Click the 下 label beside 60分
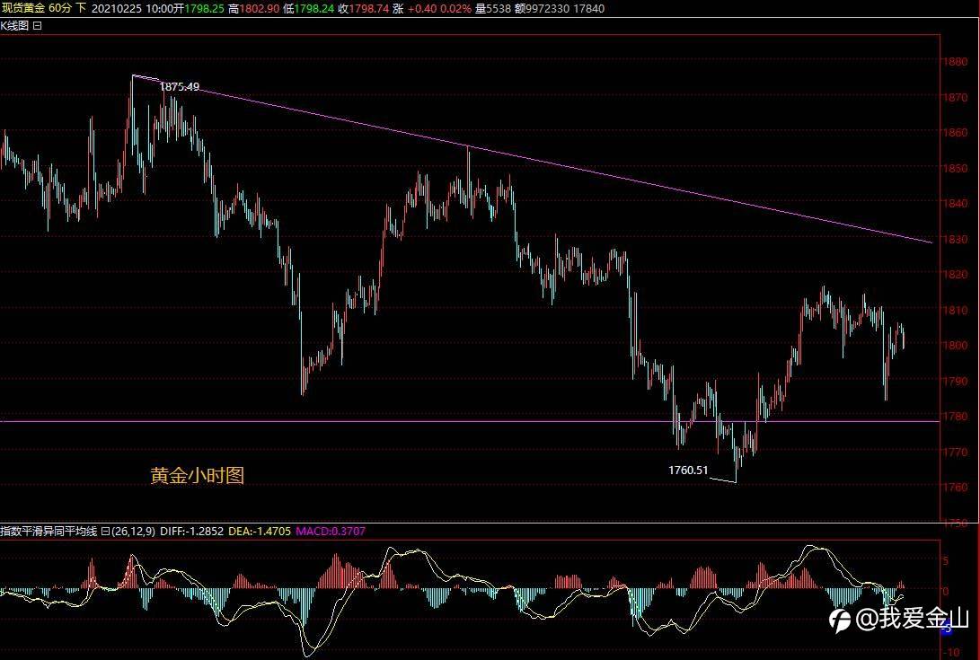 [81, 8]
